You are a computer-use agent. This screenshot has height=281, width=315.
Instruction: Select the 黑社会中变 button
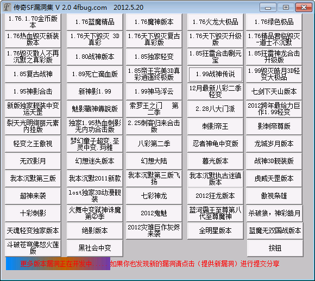[x=95, y=248]
